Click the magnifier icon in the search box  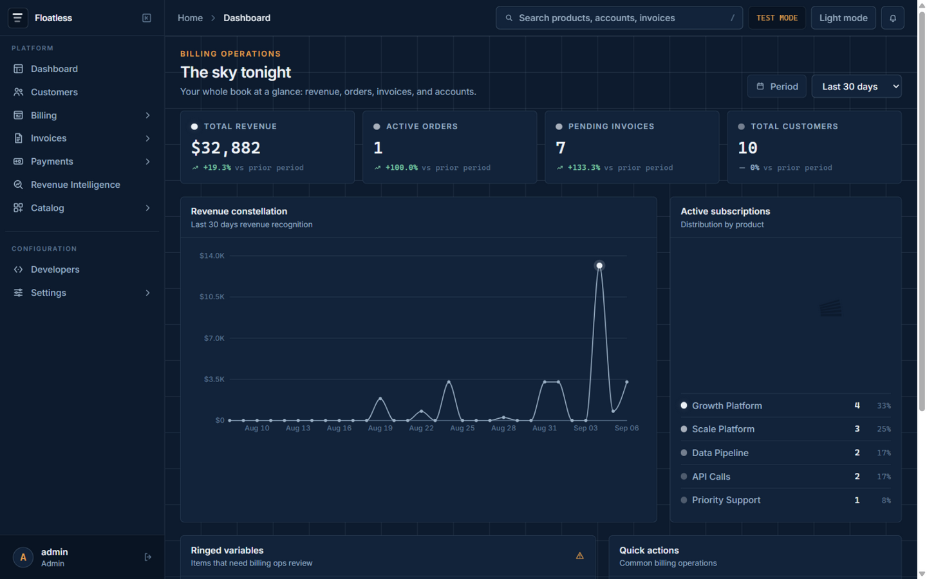click(509, 18)
